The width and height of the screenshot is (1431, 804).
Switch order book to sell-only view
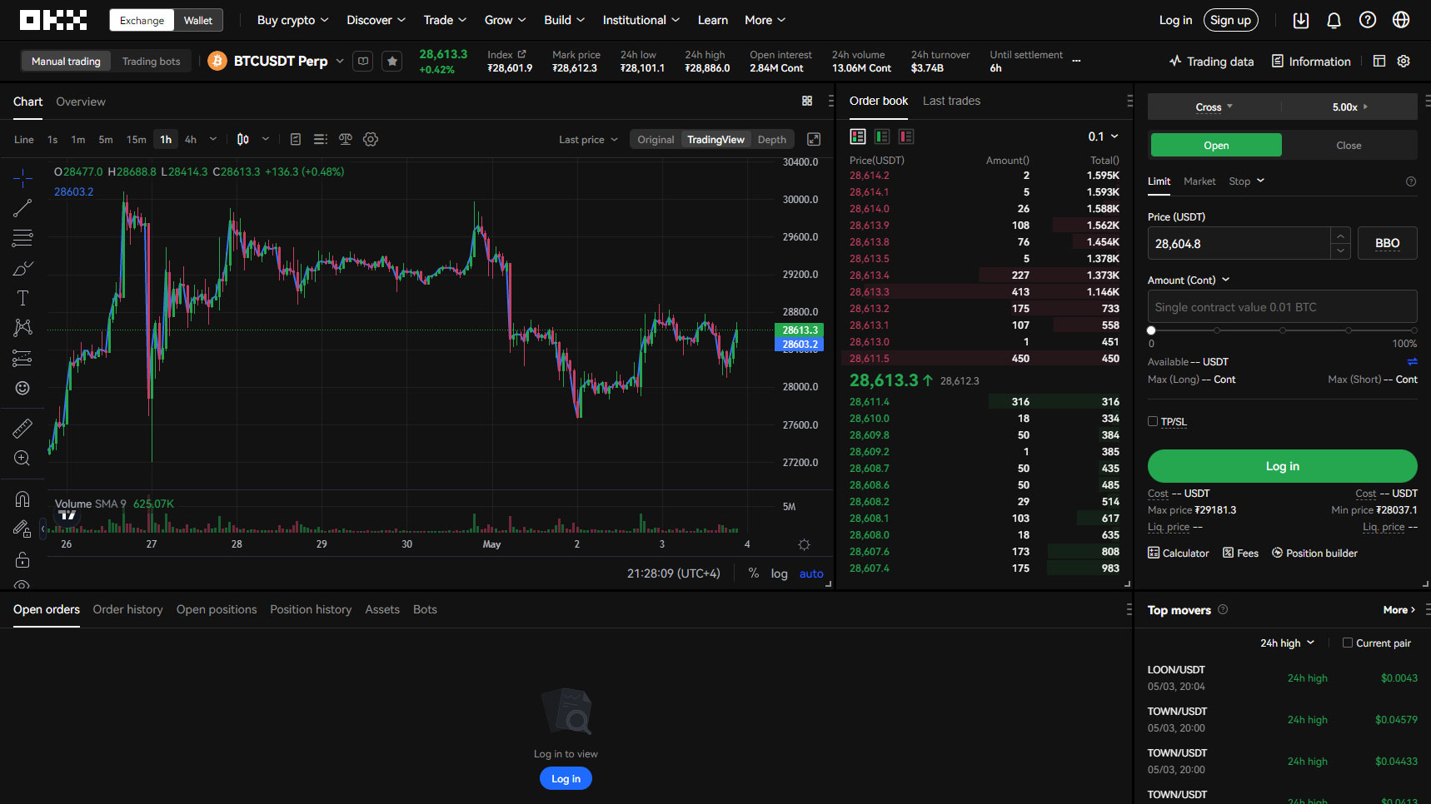point(906,136)
